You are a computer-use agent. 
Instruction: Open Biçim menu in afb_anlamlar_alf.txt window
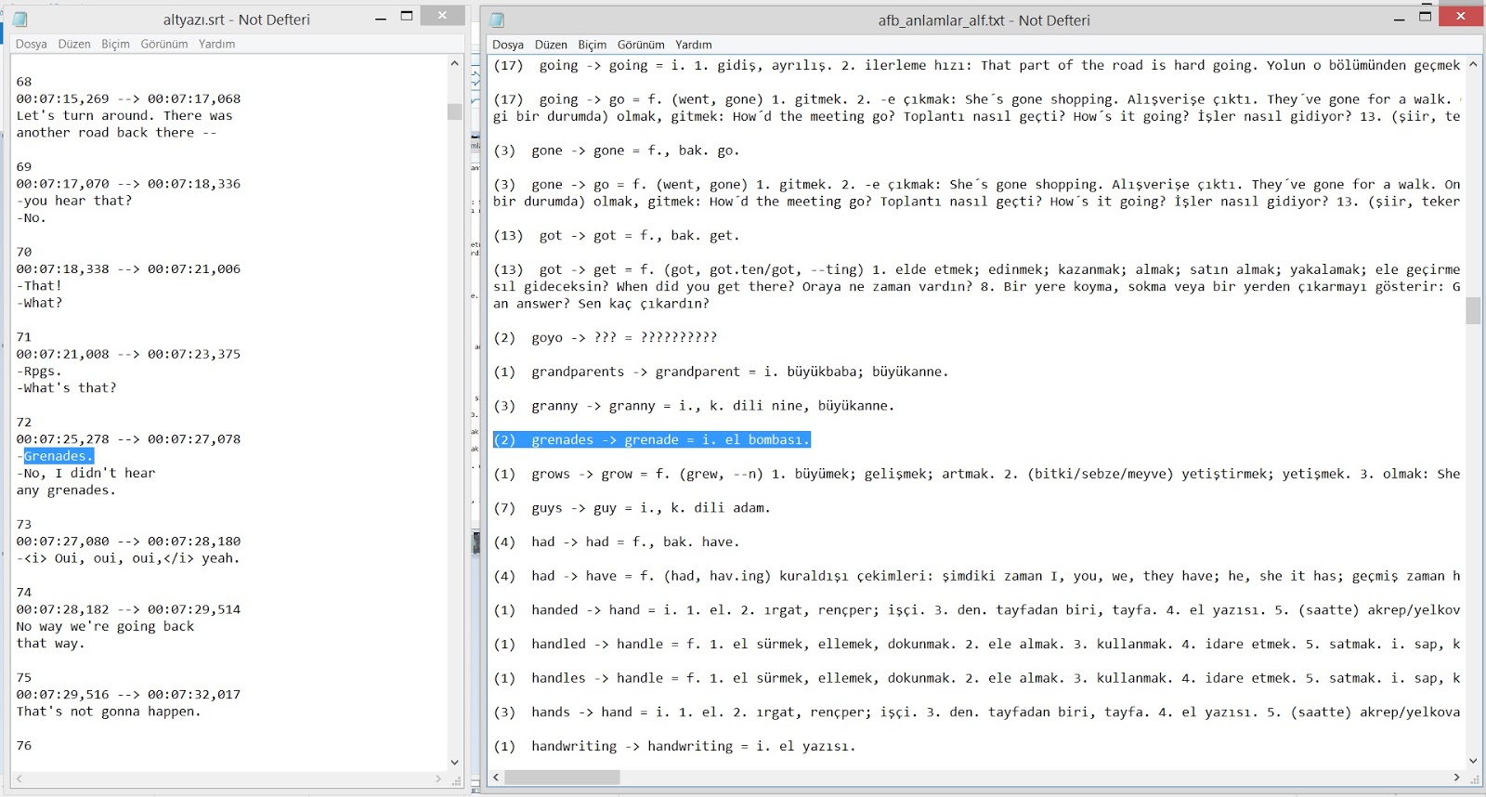pos(592,45)
